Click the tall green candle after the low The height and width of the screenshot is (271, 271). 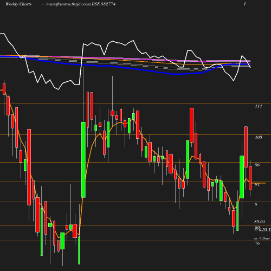83,160
